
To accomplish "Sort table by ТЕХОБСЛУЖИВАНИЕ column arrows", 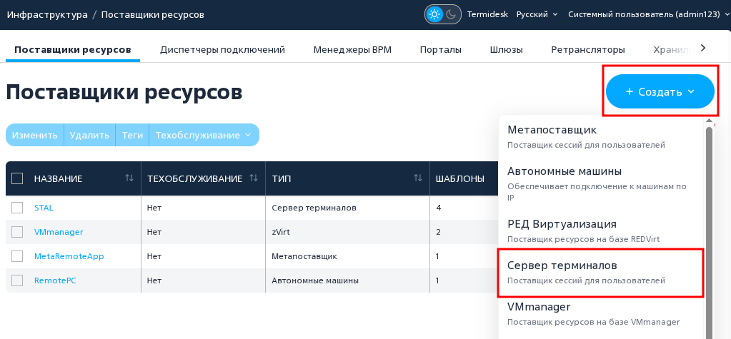I will (254, 178).
